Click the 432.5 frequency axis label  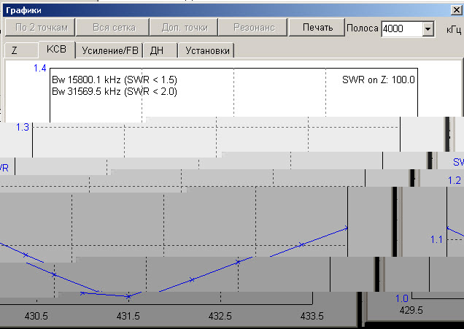pos(220,317)
